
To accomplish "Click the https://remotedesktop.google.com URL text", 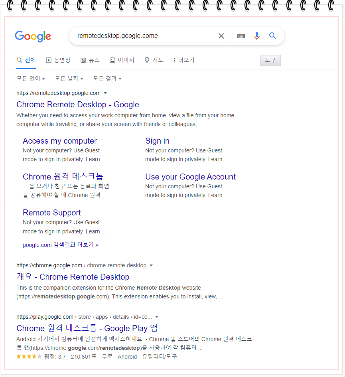I will [58, 93].
